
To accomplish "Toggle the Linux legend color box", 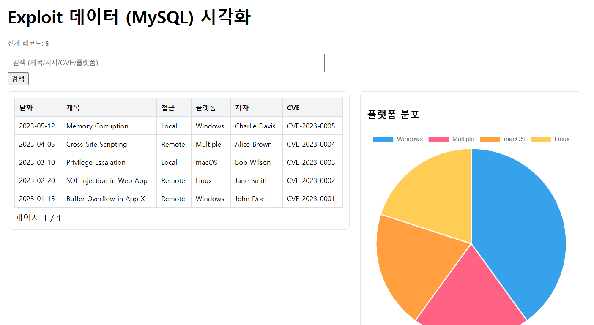I will click(x=541, y=139).
